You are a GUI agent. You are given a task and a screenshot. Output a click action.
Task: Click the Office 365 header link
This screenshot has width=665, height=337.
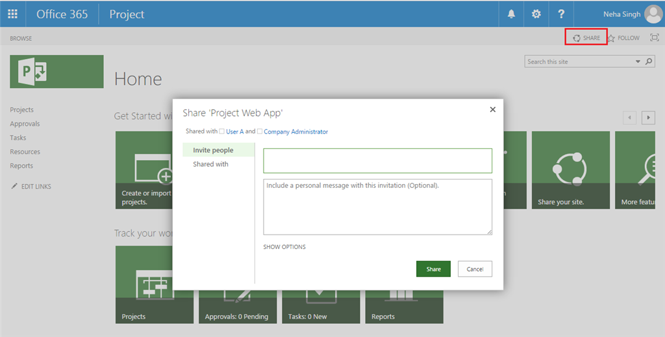(x=62, y=14)
